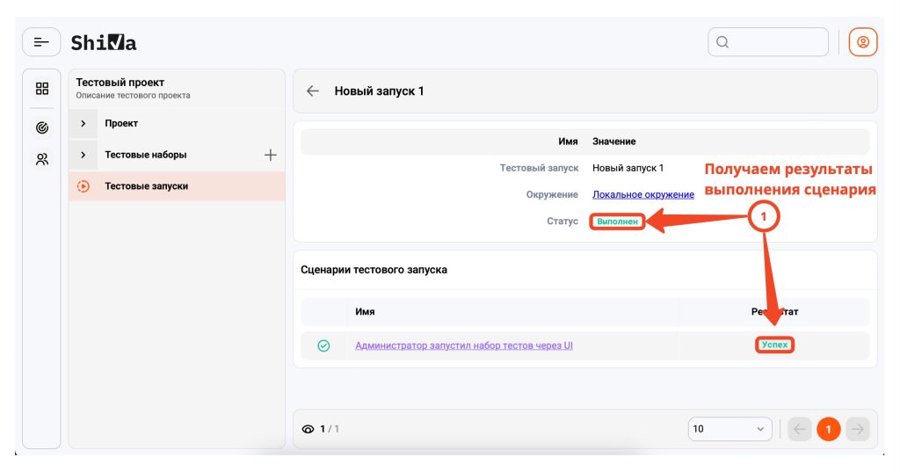Select Тестовые запуски in project menu

pos(146,186)
